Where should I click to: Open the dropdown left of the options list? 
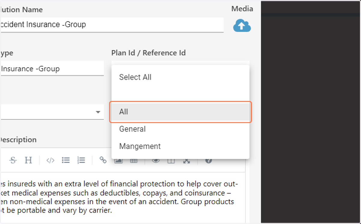[x=52, y=112]
